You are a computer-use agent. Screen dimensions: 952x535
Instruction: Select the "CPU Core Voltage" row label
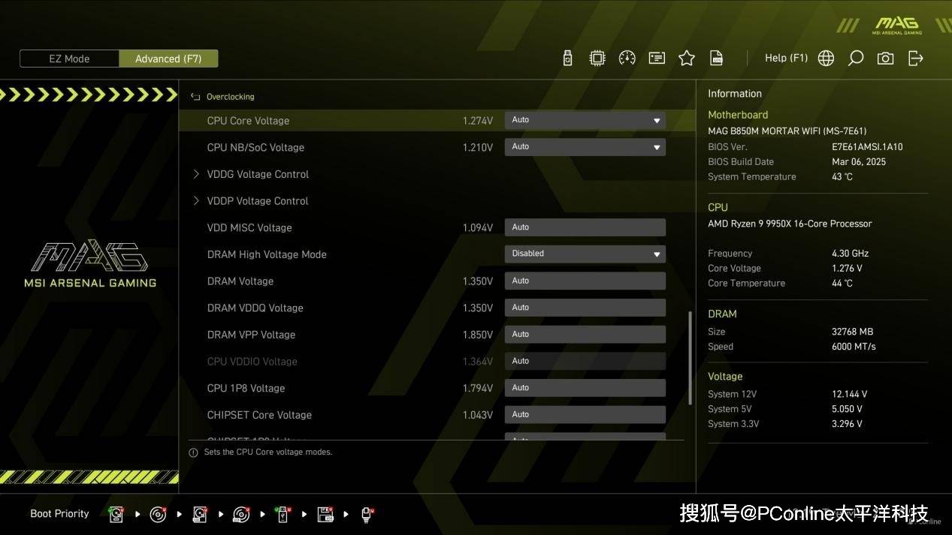coord(248,121)
